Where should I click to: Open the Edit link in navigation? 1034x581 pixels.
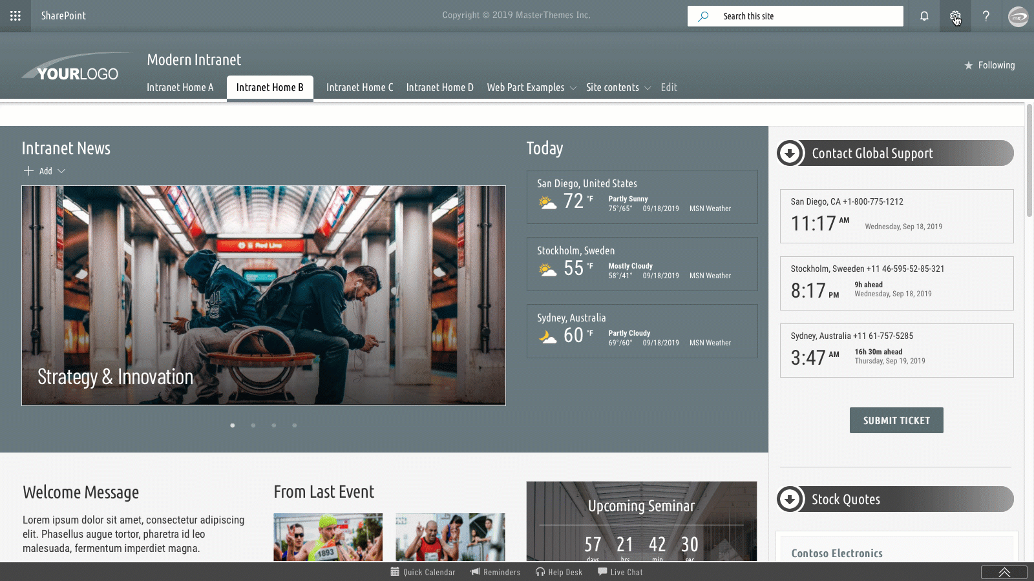[x=669, y=87]
